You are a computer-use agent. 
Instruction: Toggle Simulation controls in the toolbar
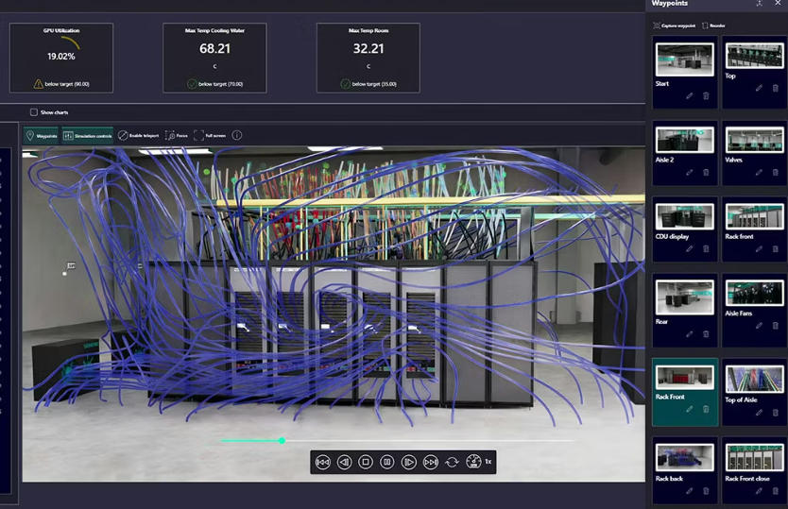tap(87, 136)
